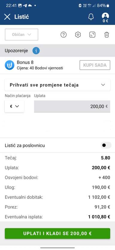Viewport: 115px width, 250px height.
Task: Toggle Listić za poslovnicu switch
Action: coord(106,145)
